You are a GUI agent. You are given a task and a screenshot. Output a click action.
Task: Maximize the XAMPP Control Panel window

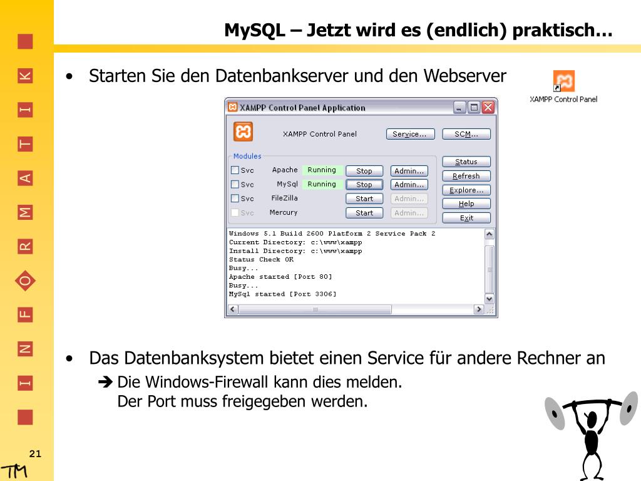[x=474, y=108]
